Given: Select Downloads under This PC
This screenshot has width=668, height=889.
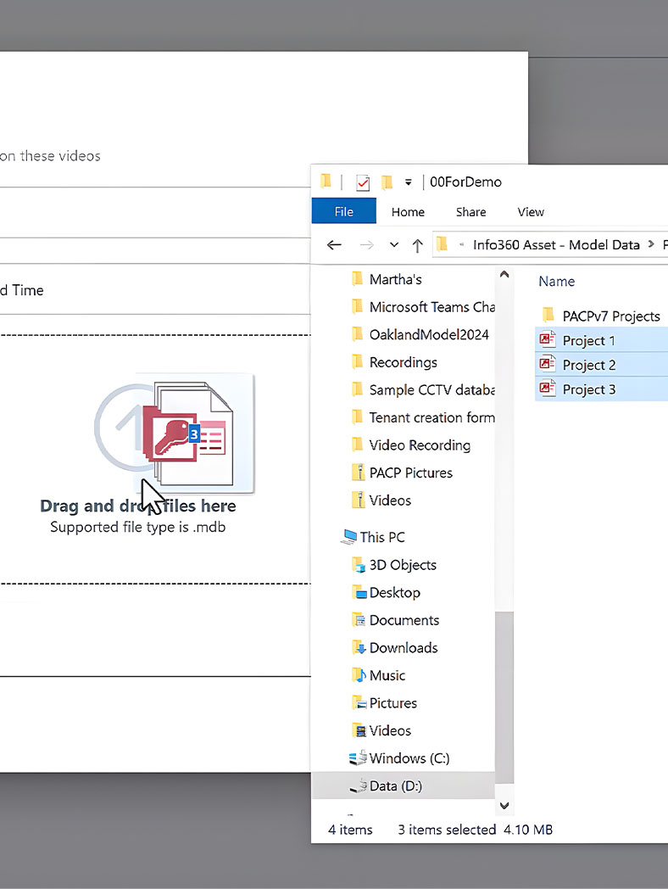Looking at the screenshot, I should [403, 647].
